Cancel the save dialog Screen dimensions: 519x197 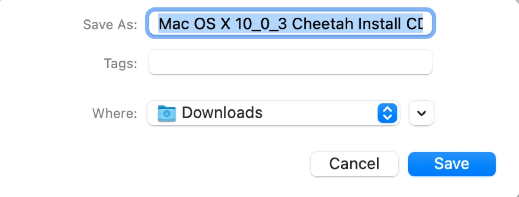[x=354, y=164]
